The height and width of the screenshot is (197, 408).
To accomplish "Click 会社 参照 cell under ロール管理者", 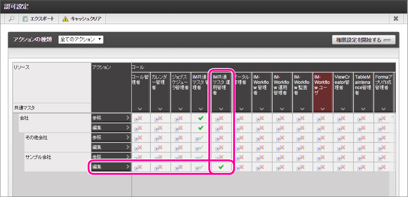I will [140, 118].
